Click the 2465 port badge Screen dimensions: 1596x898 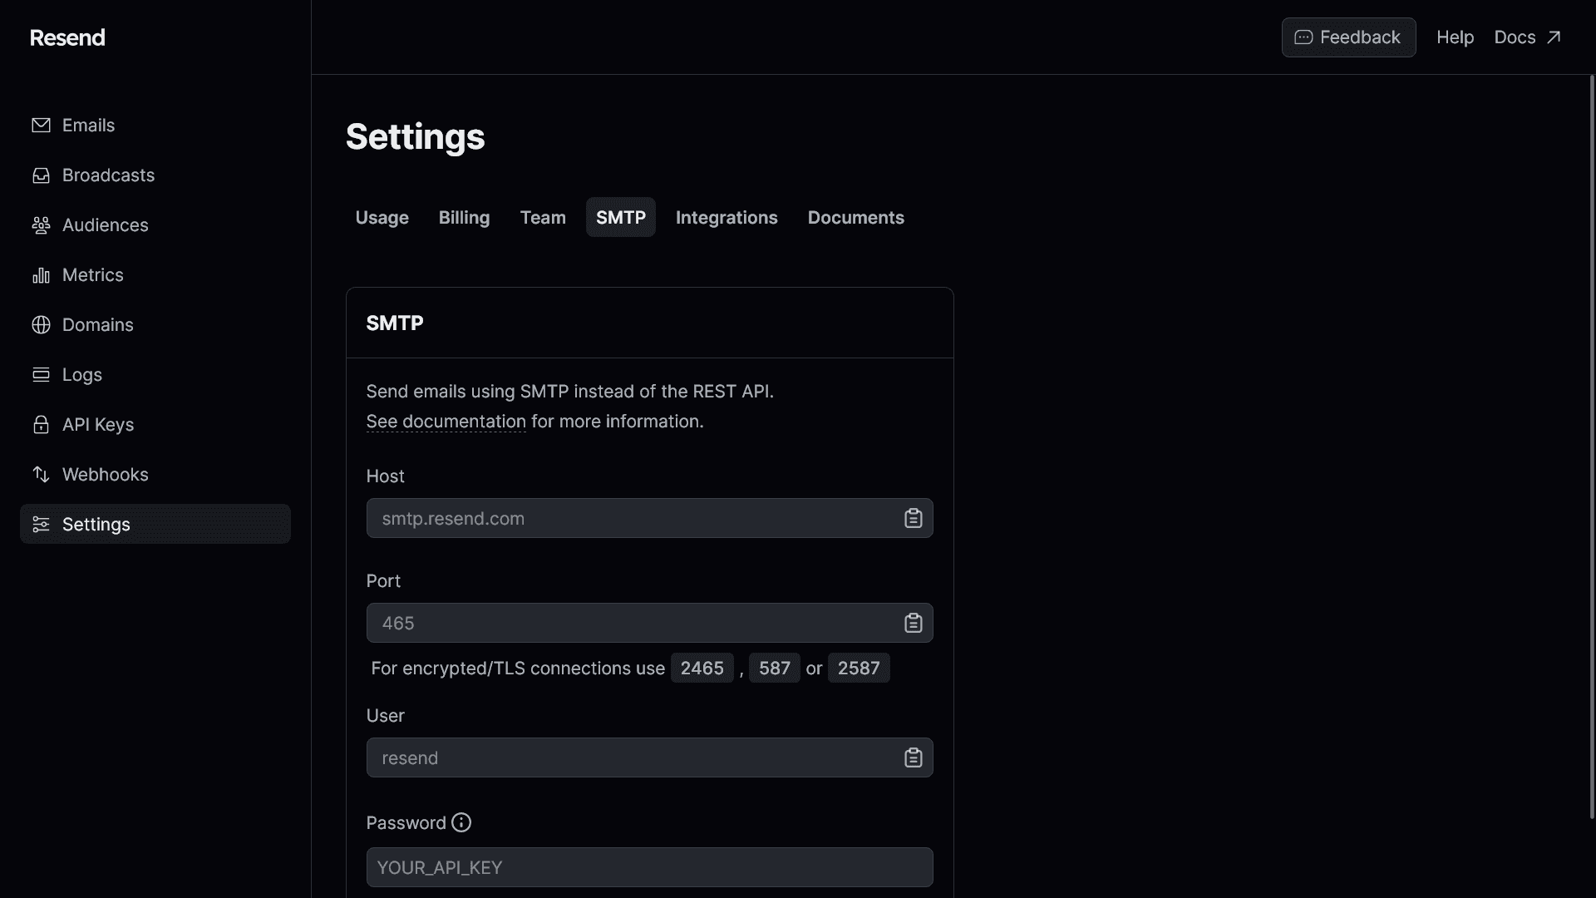[702, 668]
